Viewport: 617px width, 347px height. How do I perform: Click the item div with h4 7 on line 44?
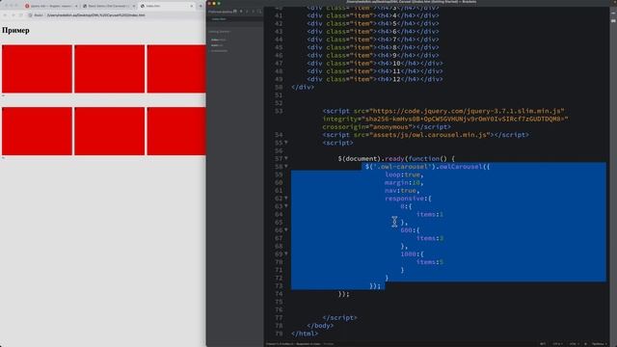coord(373,40)
